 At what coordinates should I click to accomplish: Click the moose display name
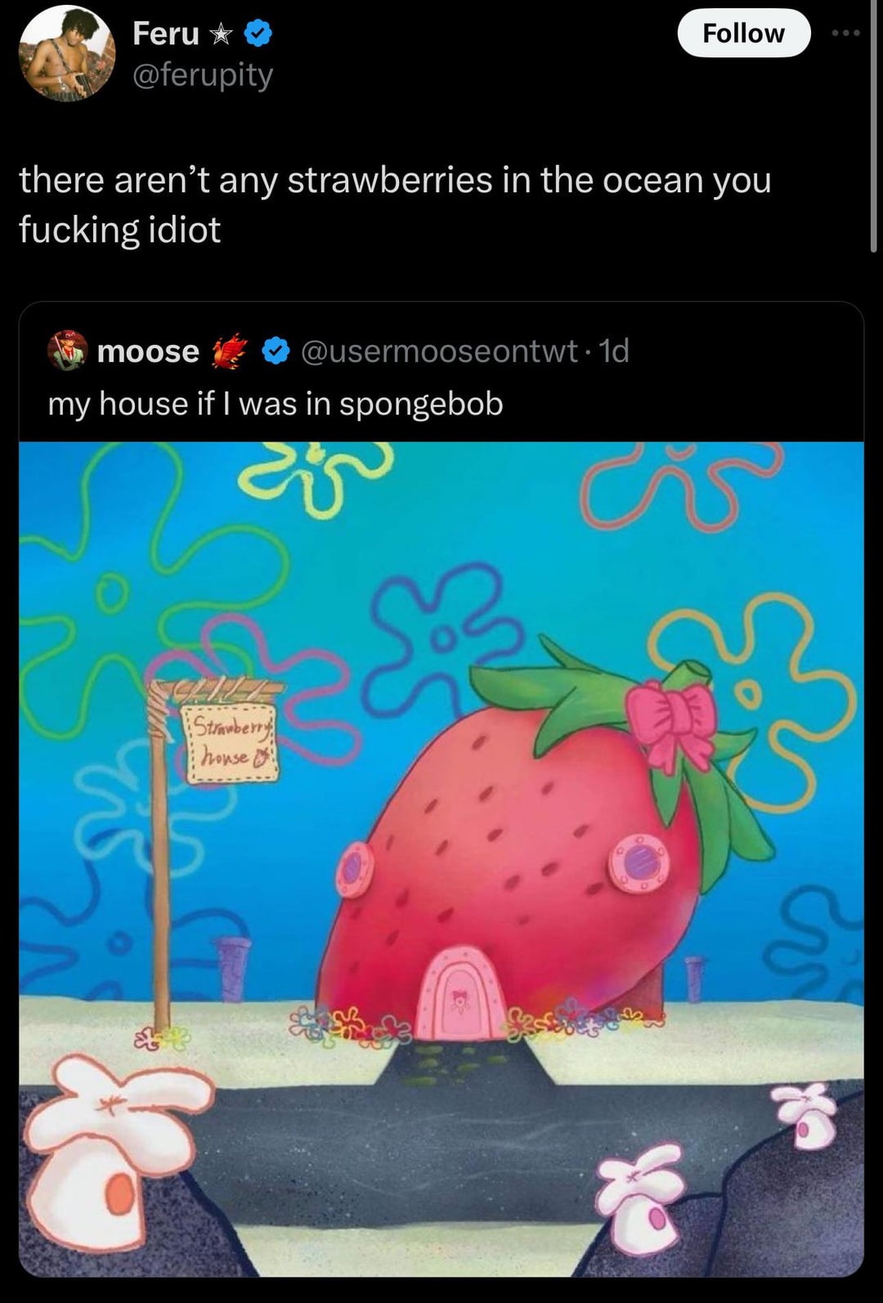coord(148,351)
